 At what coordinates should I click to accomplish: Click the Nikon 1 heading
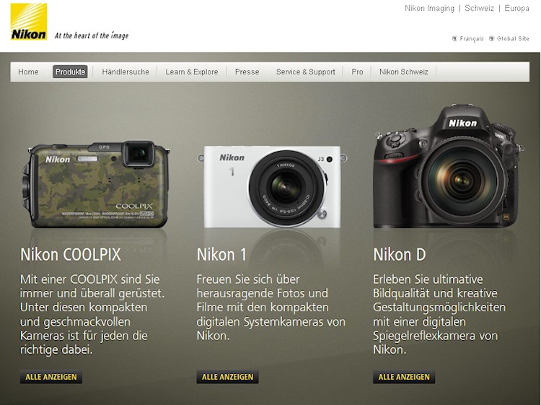[221, 255]
